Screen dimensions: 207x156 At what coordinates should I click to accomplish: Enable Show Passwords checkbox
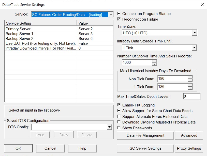point(119,128)
